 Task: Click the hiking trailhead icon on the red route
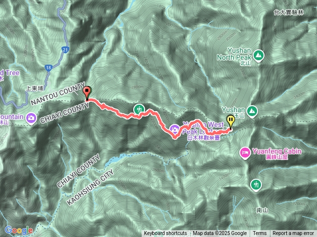click(x=139, y=110)
